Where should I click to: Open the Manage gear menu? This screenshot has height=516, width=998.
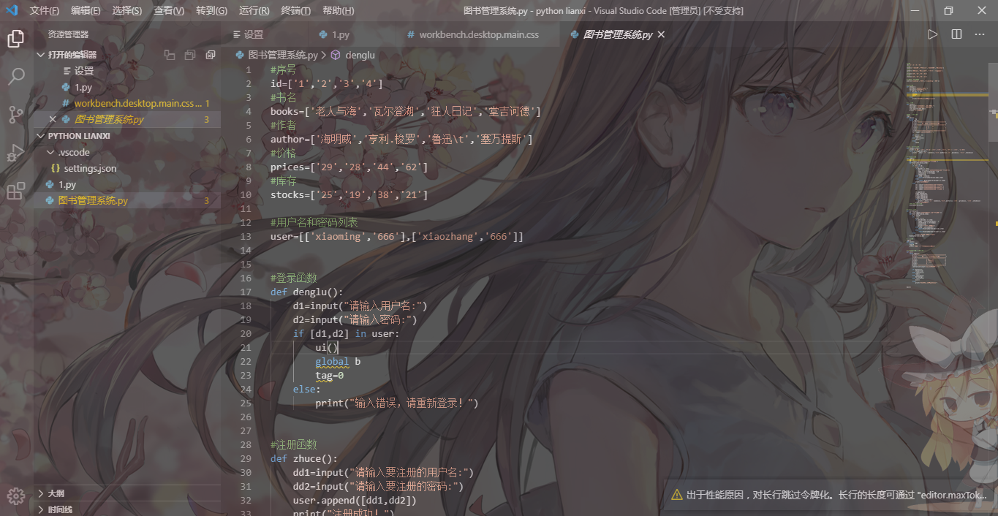15,496
